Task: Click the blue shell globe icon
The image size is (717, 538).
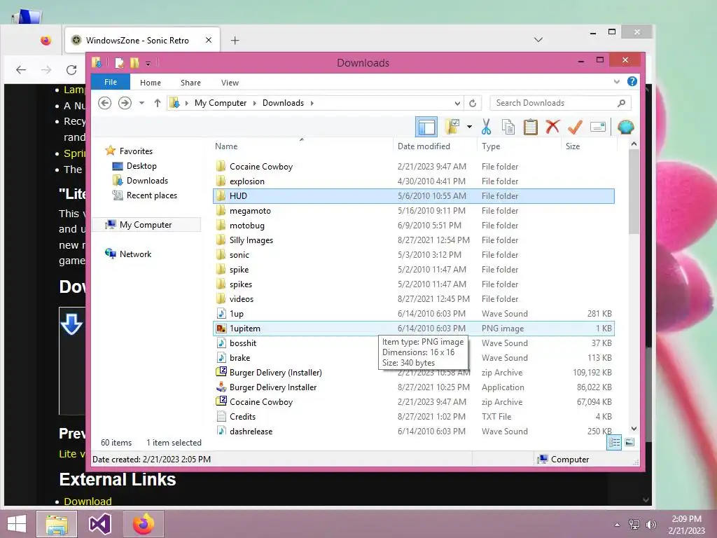Action: (x=625, y=127)
